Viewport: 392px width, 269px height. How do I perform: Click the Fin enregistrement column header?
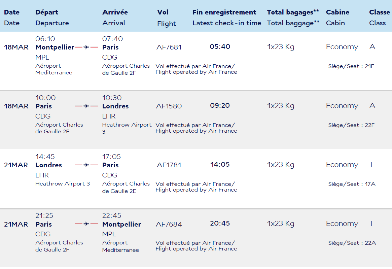(224, 12)
